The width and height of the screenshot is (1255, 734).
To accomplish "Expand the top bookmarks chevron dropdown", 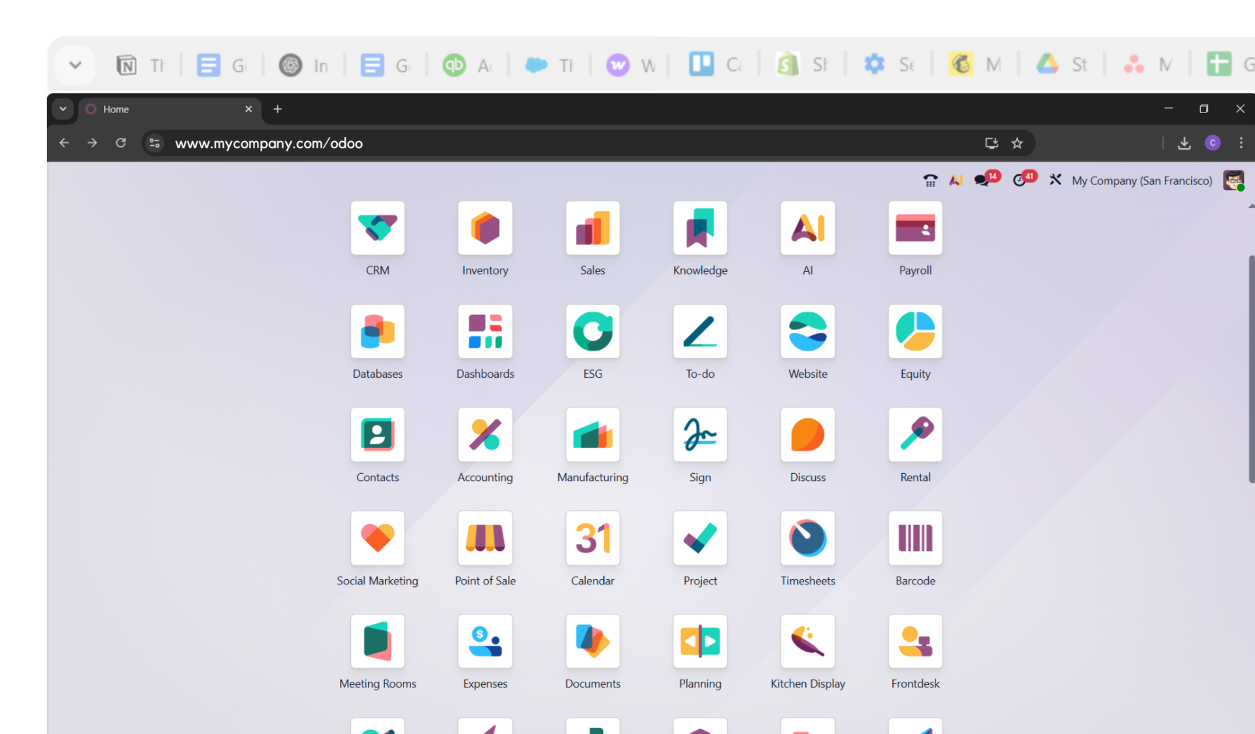I will click(75, 65).
